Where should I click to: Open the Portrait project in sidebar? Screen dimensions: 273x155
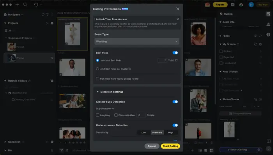(x=29, y=47)
